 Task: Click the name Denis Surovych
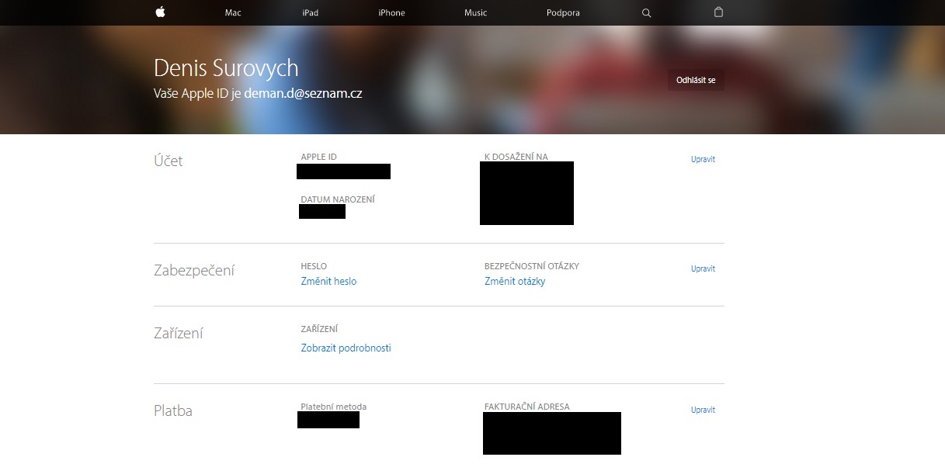click(226, 68)
